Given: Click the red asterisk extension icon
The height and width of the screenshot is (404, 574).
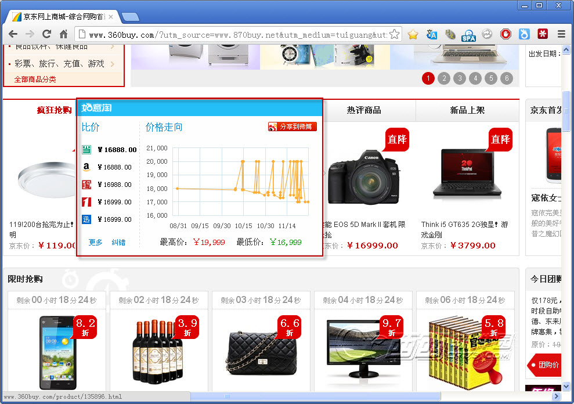Looking at the screenshot, I should (x=543, y=34).
